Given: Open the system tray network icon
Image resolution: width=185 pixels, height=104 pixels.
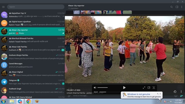Looking at the screenshot, I should tap(168, 101).
